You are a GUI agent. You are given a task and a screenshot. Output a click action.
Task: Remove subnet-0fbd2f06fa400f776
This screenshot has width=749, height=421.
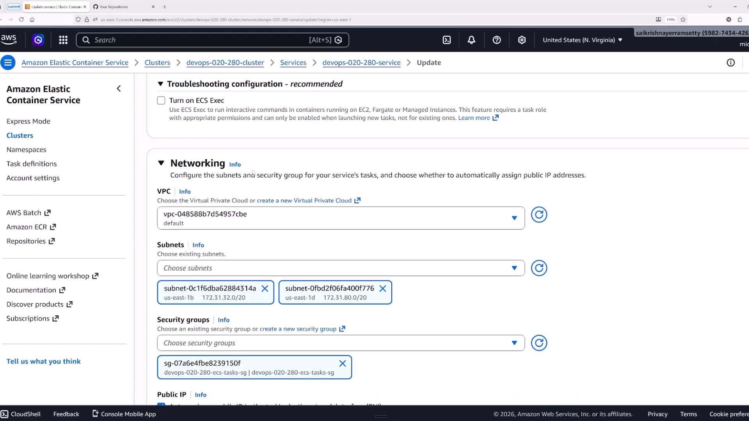tap(383, 288)
